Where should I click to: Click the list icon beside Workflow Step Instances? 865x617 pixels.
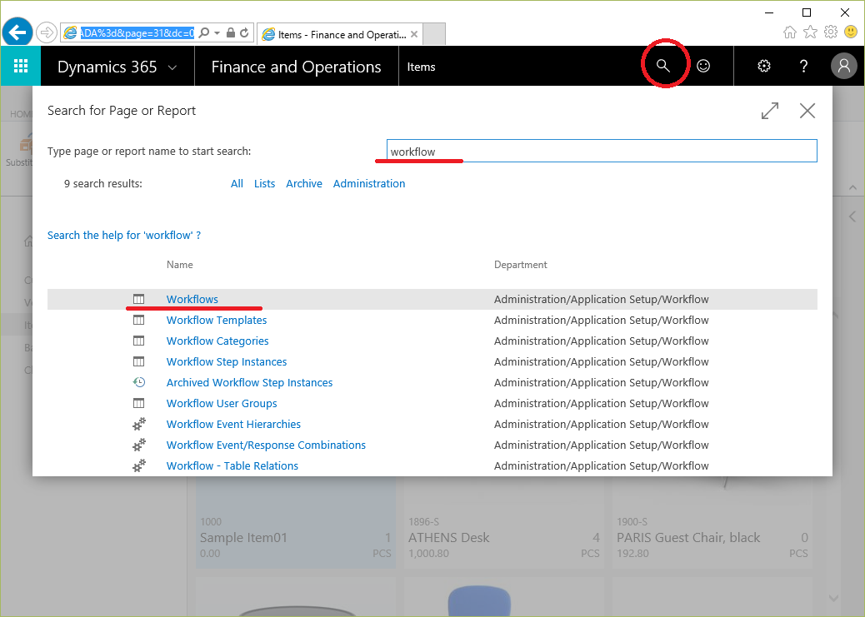pos(139,361)
